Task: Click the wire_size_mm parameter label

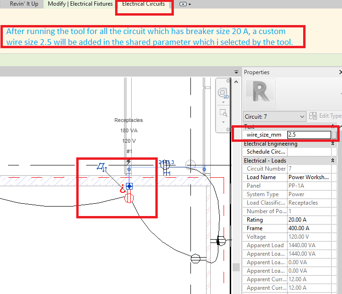Action: (264, 135)
